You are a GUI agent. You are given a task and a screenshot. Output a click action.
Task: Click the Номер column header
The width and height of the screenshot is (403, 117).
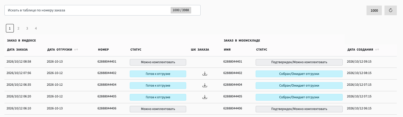(x=103, y=50)
